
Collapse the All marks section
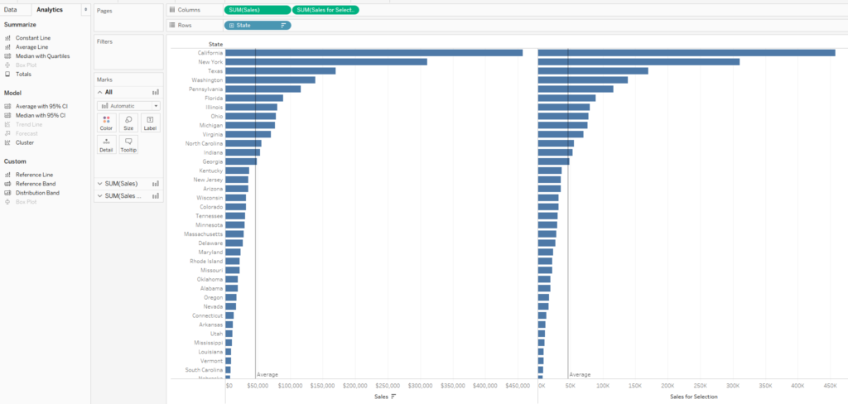[x=99, y=92]
